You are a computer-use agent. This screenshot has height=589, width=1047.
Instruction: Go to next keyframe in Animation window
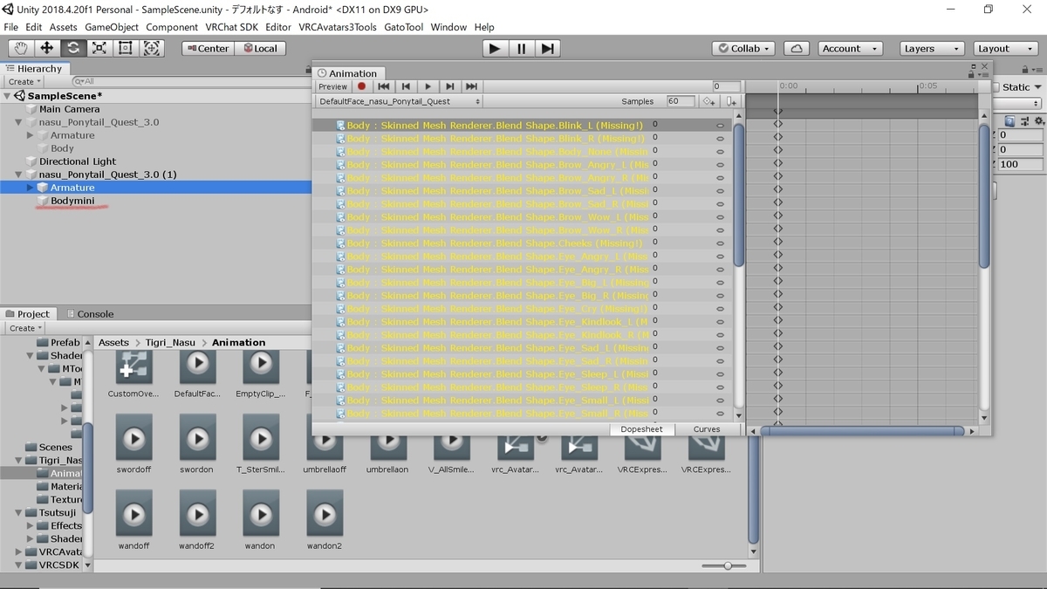point(449,86)
